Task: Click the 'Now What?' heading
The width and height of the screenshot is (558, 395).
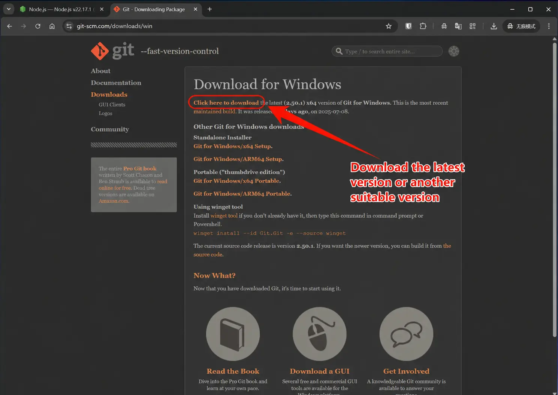Action: tap(214, 276)
